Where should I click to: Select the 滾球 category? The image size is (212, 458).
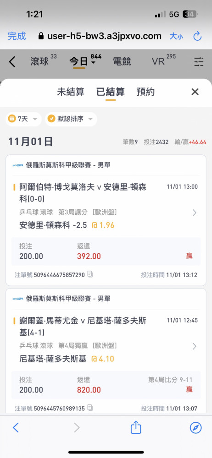[39, 62]
